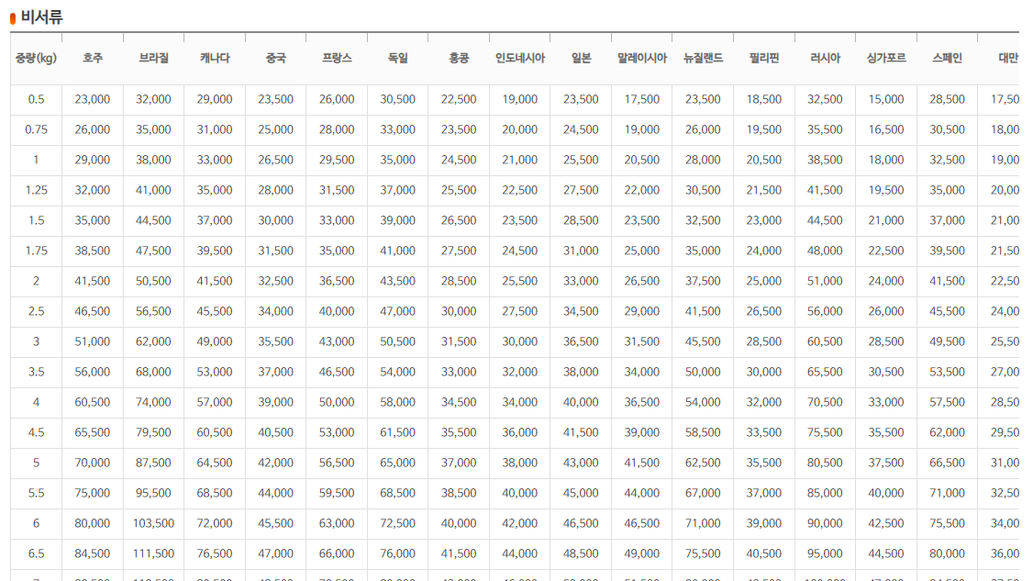Viewport: 1033px width, 581px height.
Task: Select the 브라질 column header
Action: pyautogui.click(x=152, y=55)
